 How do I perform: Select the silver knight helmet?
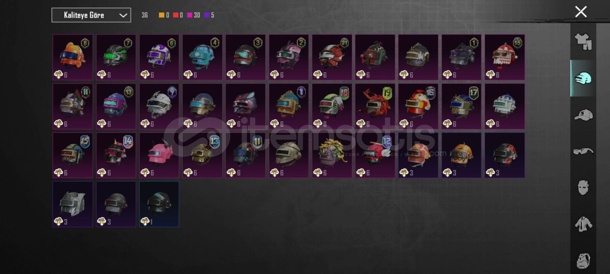point(73,204)
